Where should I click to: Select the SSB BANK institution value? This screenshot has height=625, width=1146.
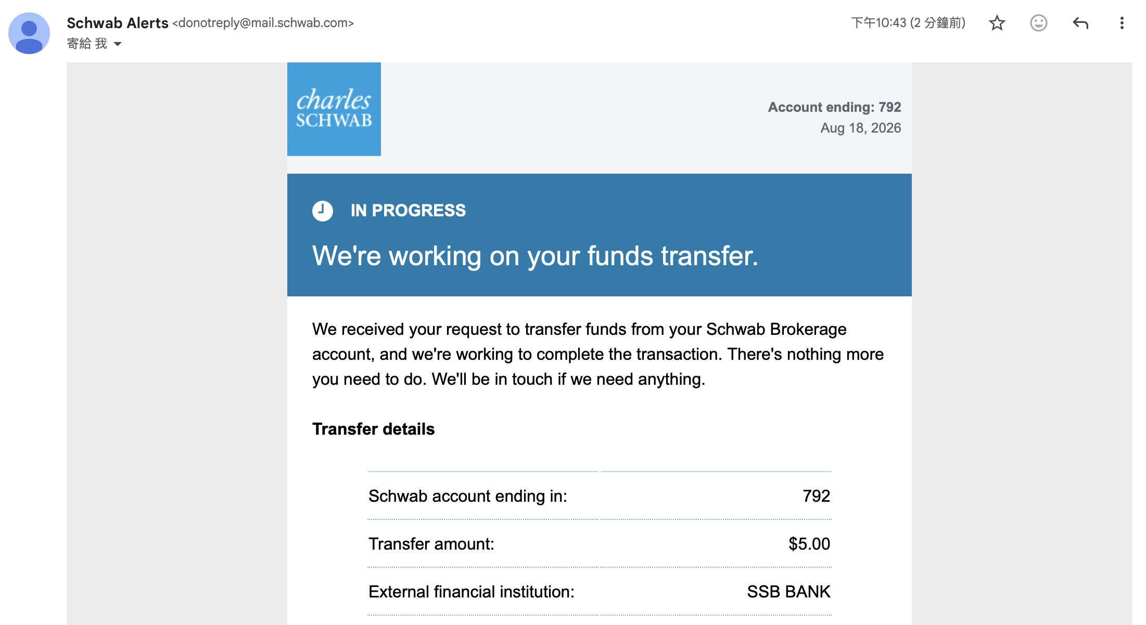click(788, 592)
